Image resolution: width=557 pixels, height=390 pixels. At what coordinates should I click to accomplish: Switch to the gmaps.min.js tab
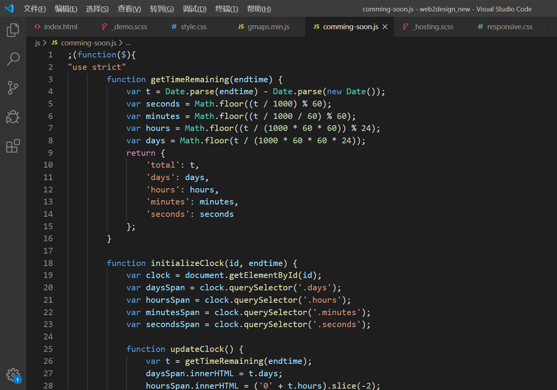[x=267, y=27]
